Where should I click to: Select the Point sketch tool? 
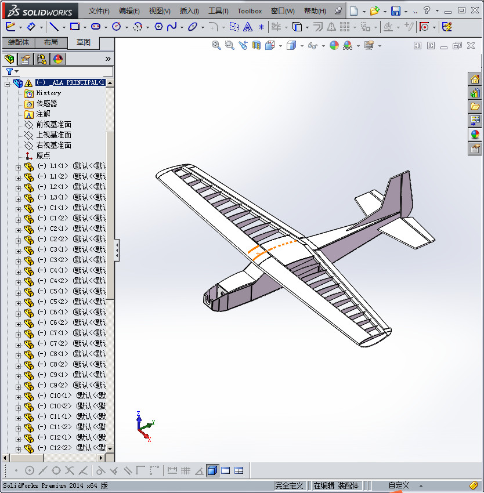click(261, 27)
